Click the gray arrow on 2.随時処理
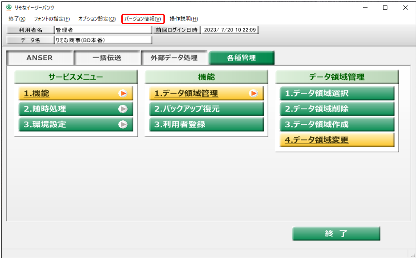Image resolution: width=418 pixels, height=260 pixels. pyautogui.click(x=123, y=109)
